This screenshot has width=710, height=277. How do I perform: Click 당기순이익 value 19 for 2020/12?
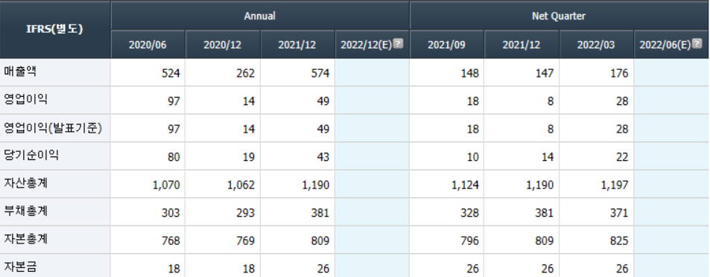coord(249,157)
